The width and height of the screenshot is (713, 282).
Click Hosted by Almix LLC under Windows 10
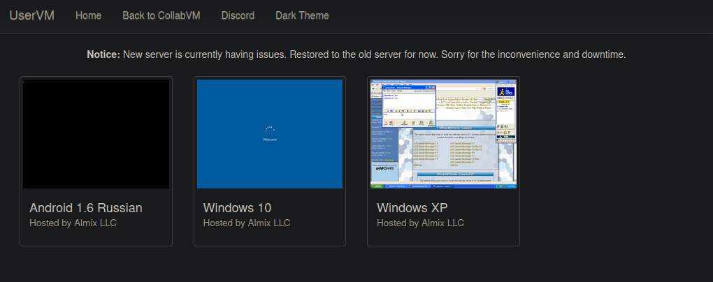[246, 223]
